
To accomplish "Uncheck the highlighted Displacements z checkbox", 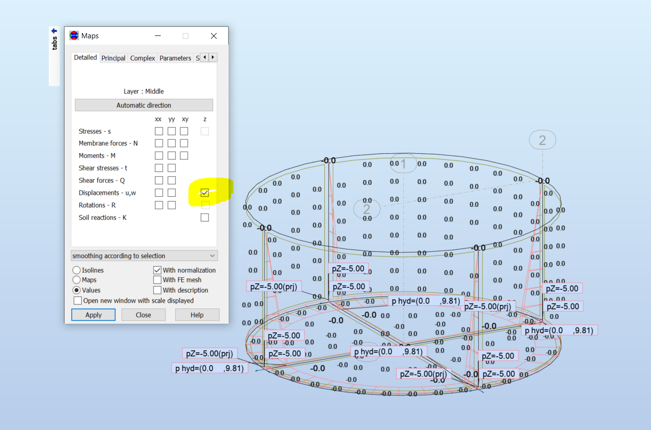I will 205,192.
